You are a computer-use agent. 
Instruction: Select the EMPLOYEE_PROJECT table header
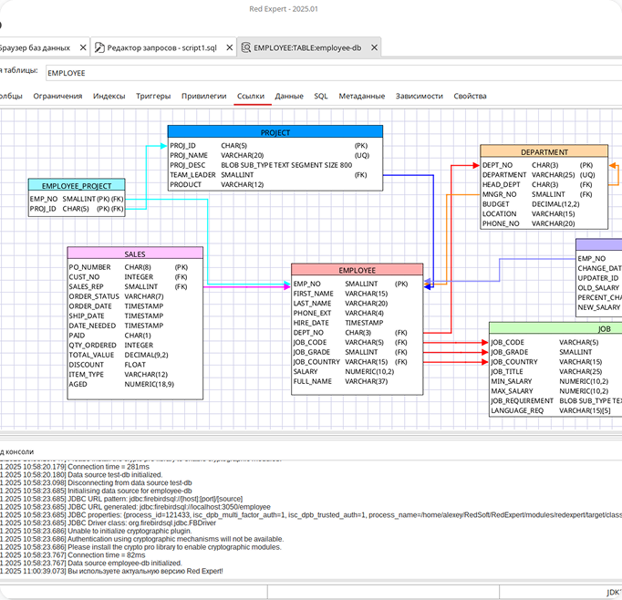click(77, 185)
